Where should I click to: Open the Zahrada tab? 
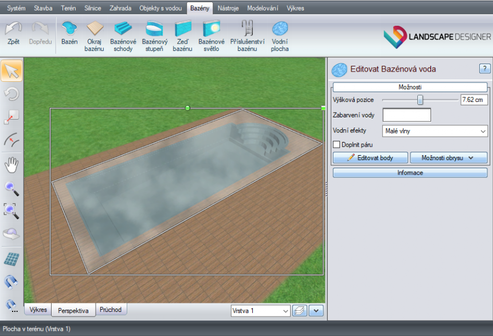(x=120, y=8)
